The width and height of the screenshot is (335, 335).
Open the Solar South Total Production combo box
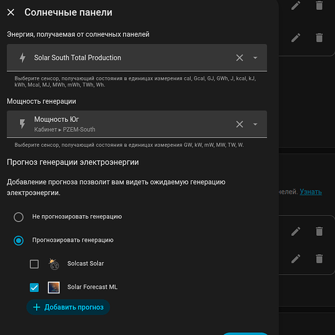[x=137, y=58]
